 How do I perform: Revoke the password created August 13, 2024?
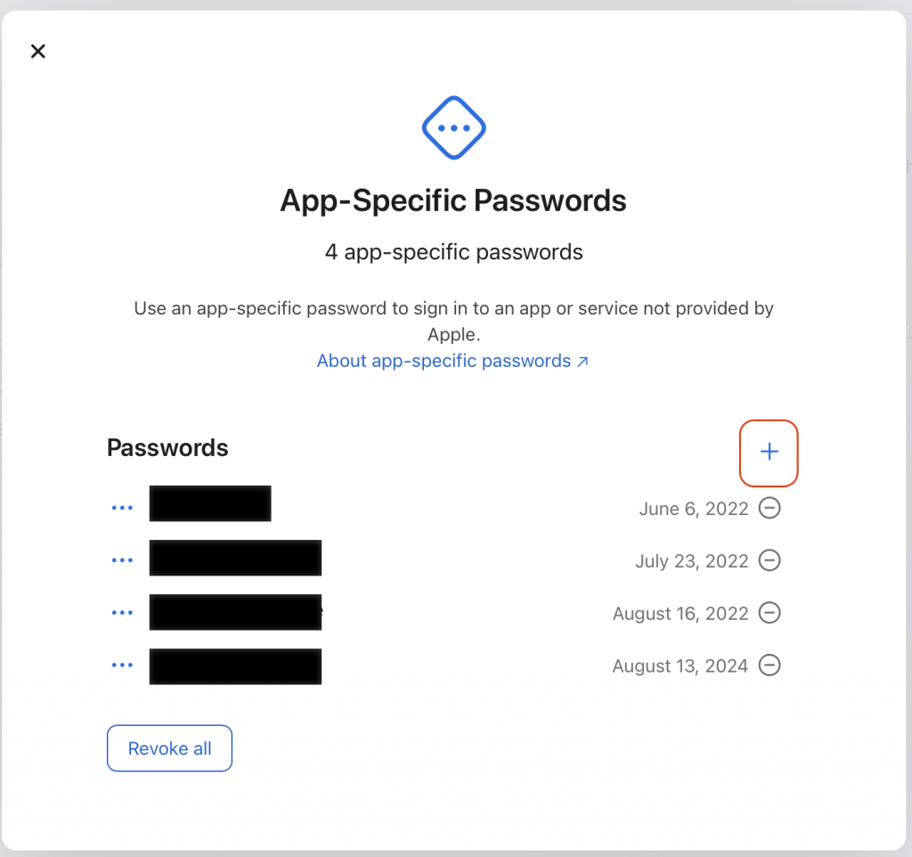pyautogui.click(x=770, y=665)
